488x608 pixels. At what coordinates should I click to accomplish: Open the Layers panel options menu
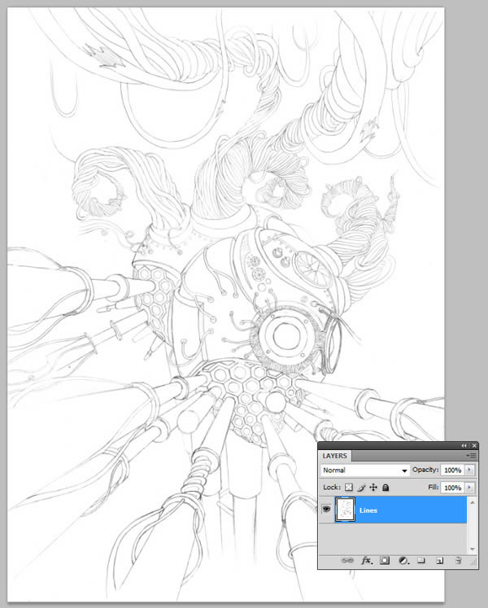tap(472, 456)
